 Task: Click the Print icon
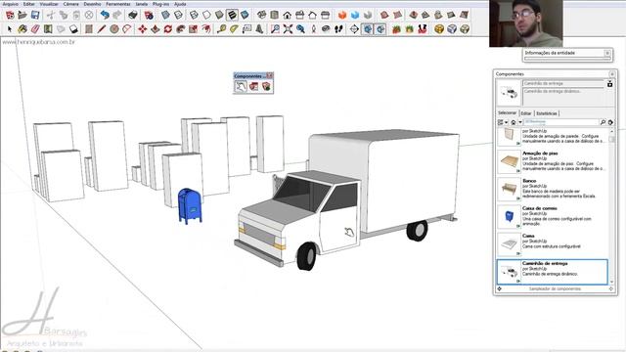pyautogui.click(x=133, y=16)
